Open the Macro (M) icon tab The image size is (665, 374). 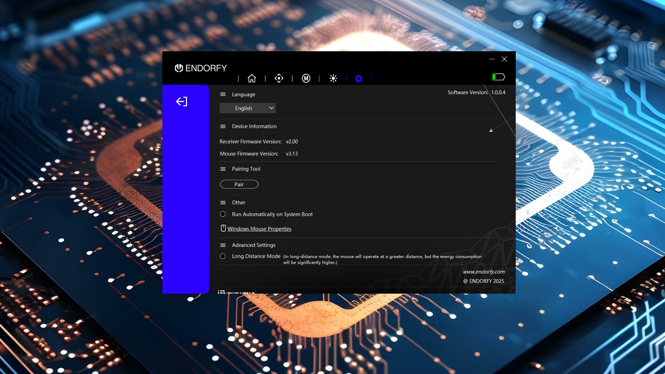pos(306,78)
